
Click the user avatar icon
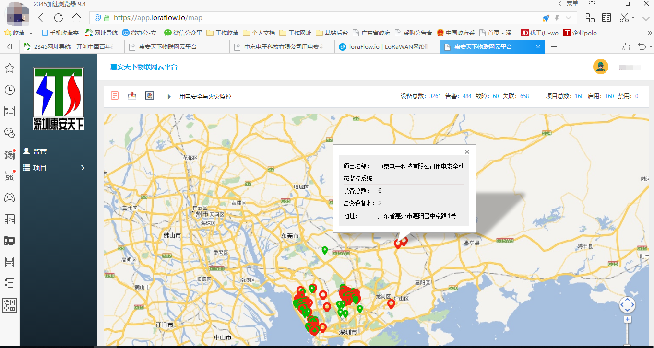600,67
